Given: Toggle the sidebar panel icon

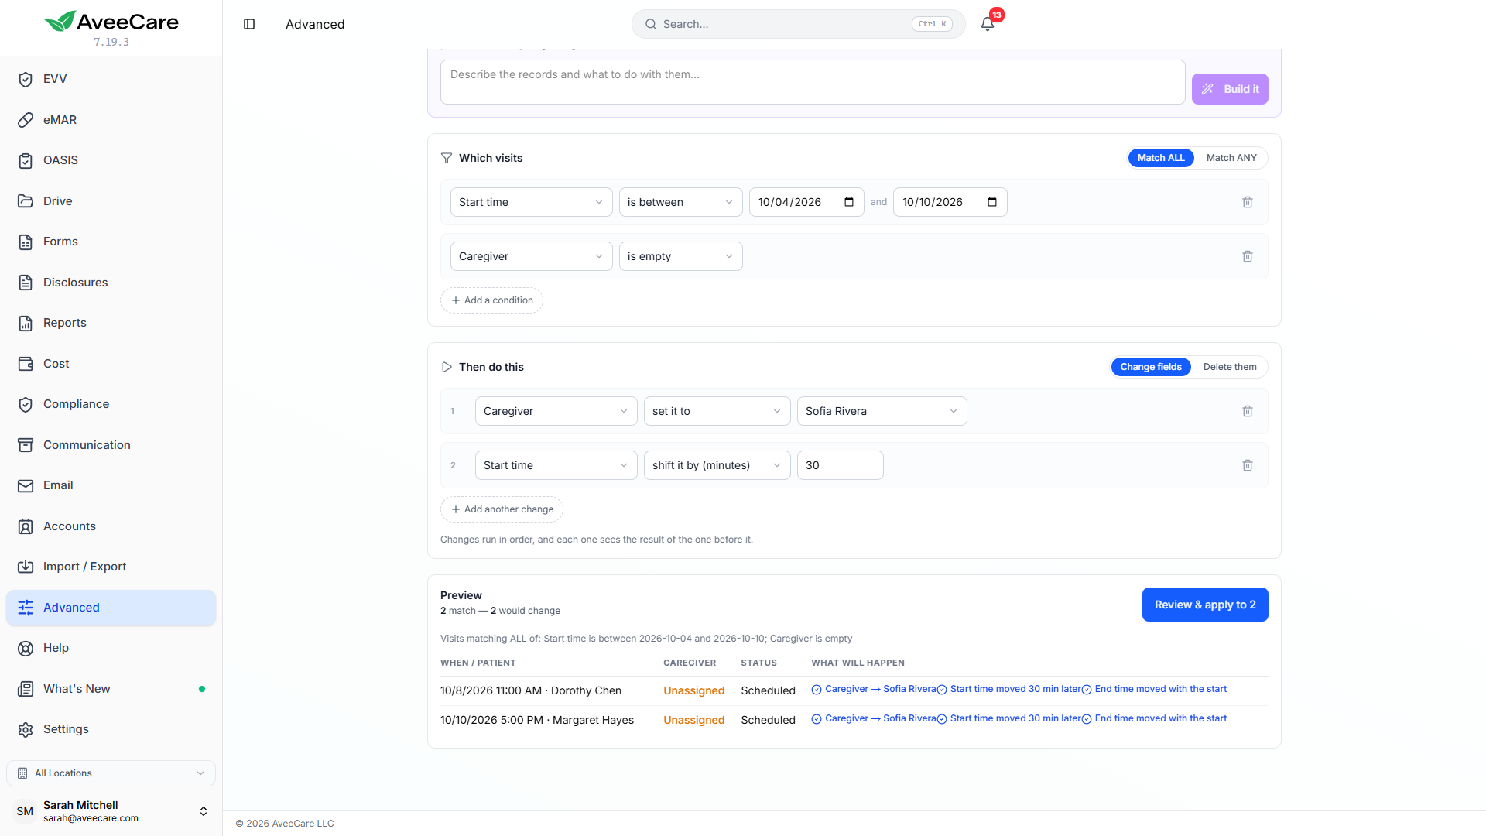Looking at the screenshot, I should point(249,24).
